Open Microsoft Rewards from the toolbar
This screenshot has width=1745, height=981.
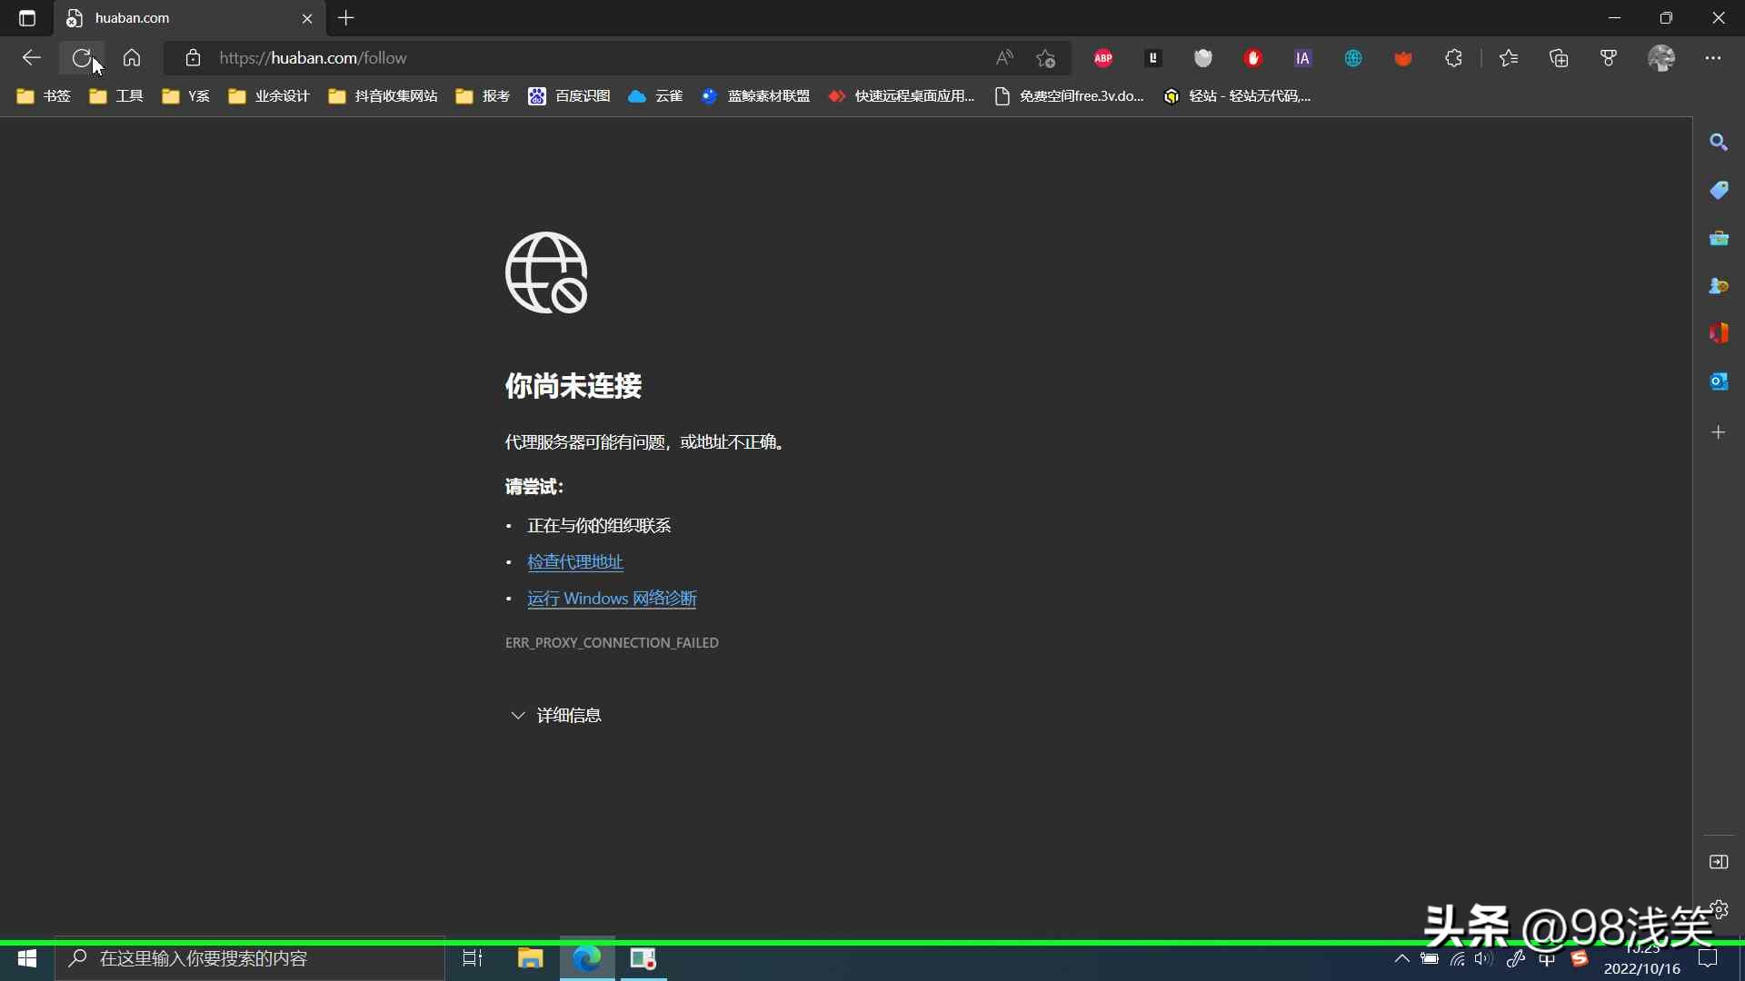coord(1609,57)
